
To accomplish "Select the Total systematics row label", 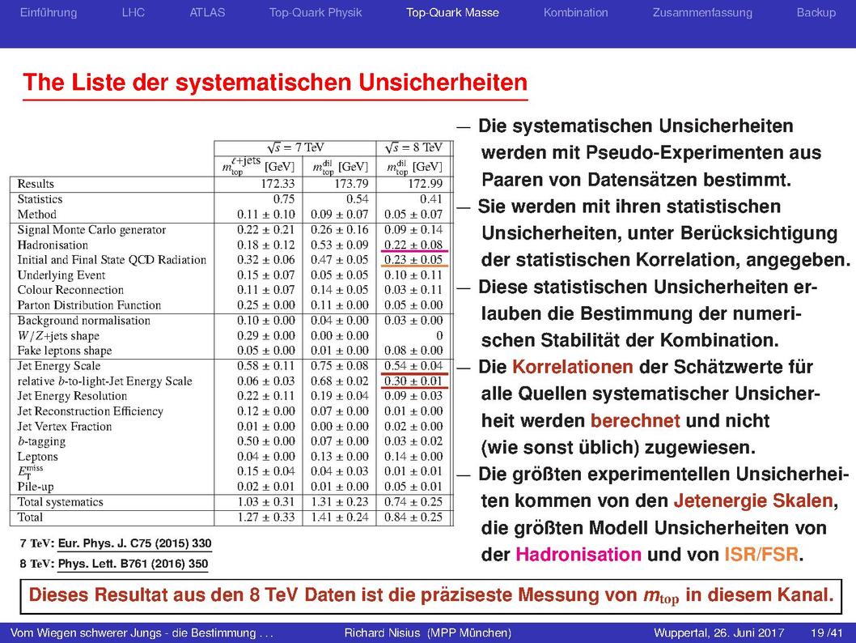I will pos(60,502).
